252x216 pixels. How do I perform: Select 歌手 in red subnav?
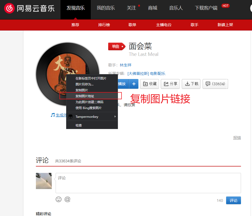(x=194, y=25)
